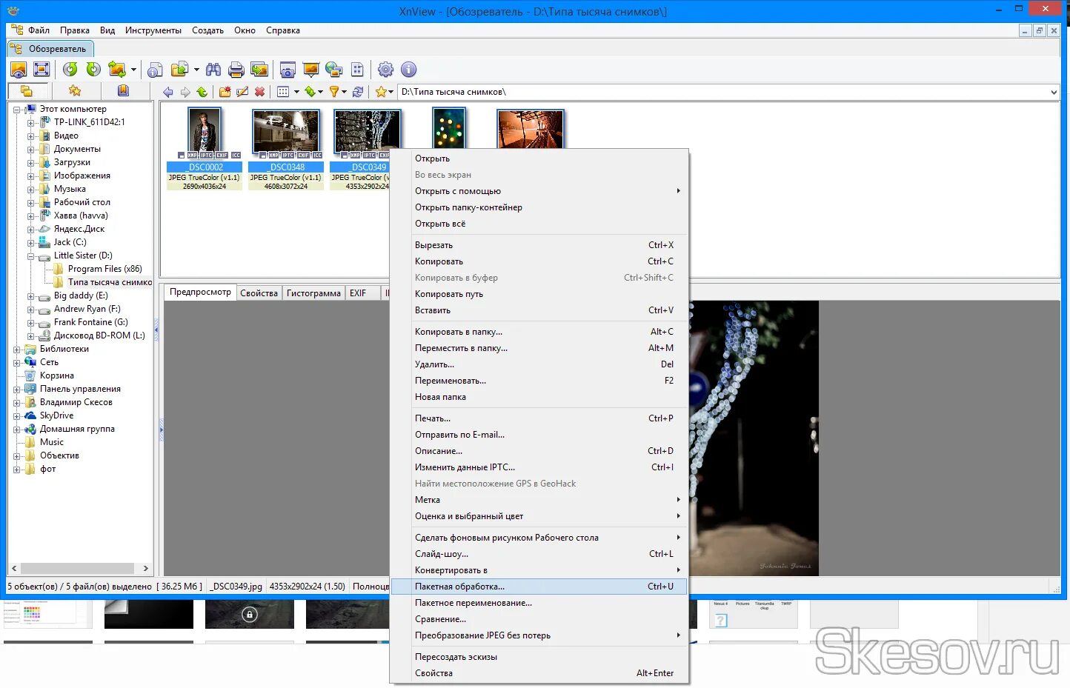Select the _DSC0002 thumbnail
Viewport: 1070px width, 688px height.
[205, 150]
